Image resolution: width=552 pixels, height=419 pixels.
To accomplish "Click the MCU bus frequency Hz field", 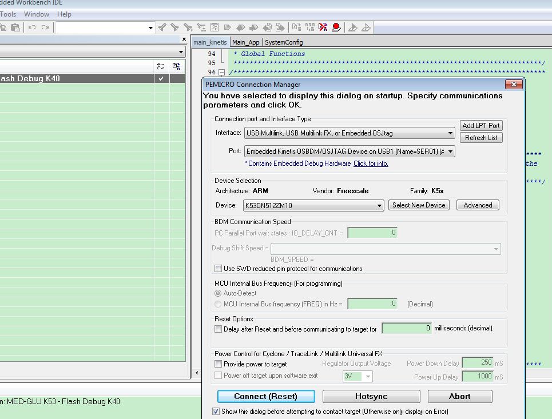I will (x=372, y=304).
